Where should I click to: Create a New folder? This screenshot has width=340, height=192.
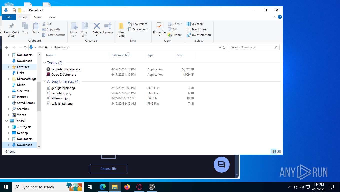tap(121, 30)
